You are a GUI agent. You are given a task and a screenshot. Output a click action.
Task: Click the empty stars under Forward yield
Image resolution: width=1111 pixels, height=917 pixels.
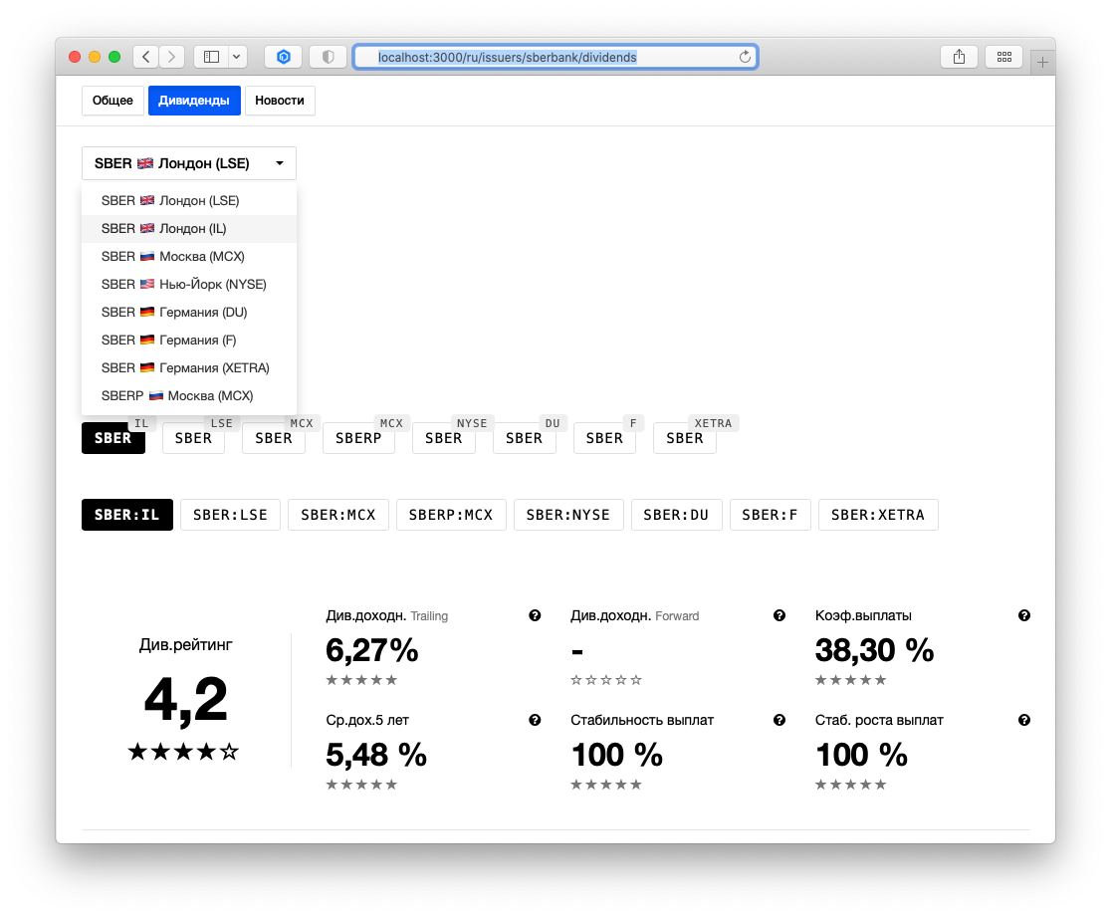point(606,680)
